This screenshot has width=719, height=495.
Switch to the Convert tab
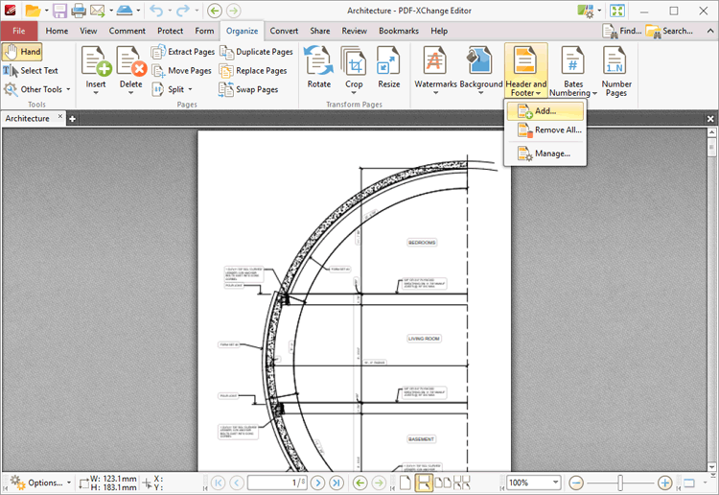pos(284,31)
